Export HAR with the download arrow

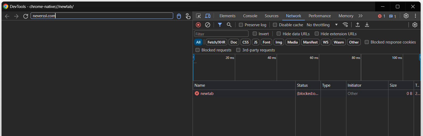point(367,25)
